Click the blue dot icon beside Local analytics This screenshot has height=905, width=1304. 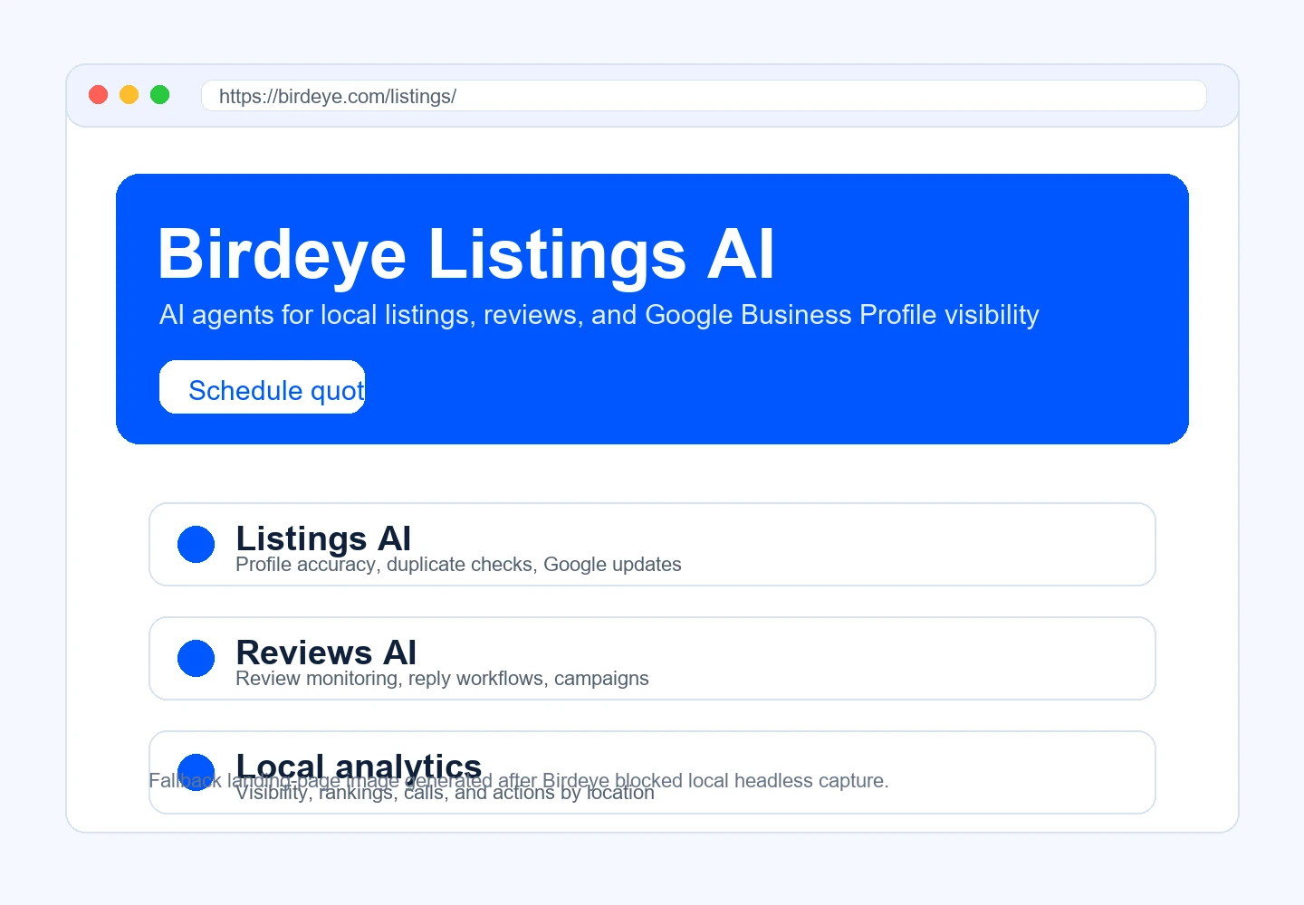(x=196, y=772)
